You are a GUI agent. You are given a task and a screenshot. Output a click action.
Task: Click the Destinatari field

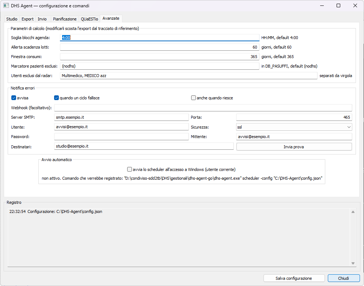144,146
